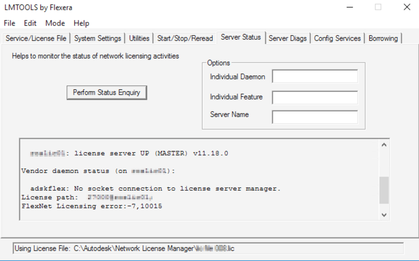Viewport: 419px width, 261px height.
Task: Click the 'license server UP (MASTER) v11.18.0' line
Action: pyautogui.click(x=129, y=153)
